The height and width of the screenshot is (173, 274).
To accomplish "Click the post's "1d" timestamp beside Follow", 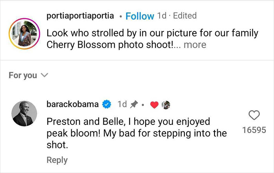I will (x=161, y=16).
